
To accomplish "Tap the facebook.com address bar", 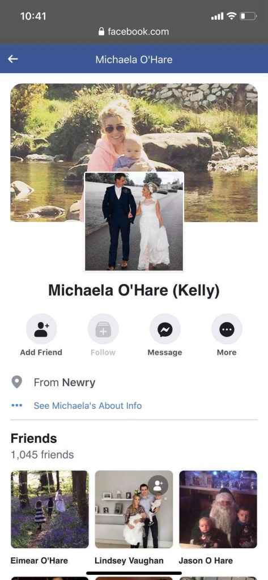I will pos(134,32).
